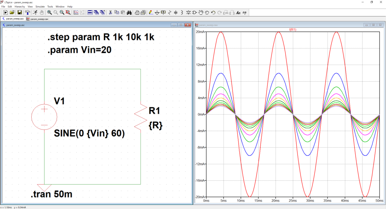The image size is (386, 209).
Task: Click the Cut scissors icon
Action: click(110, 12)
